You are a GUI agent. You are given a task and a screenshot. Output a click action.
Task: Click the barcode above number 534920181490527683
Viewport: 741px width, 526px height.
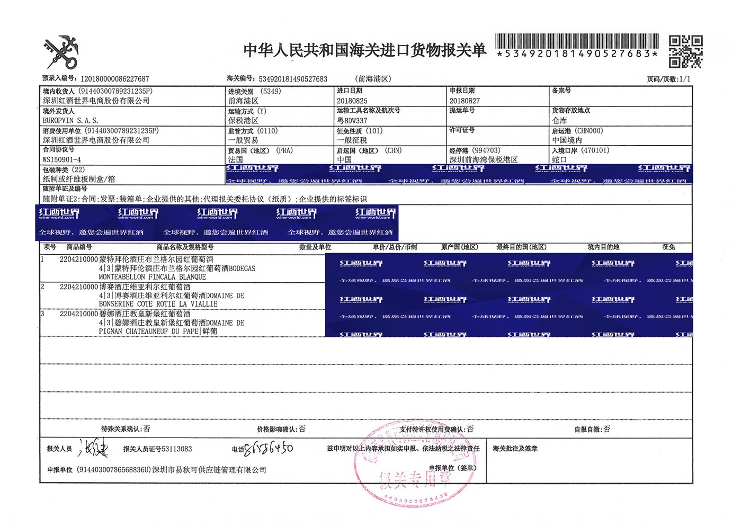pyautogui.click(x=577, y=41)
